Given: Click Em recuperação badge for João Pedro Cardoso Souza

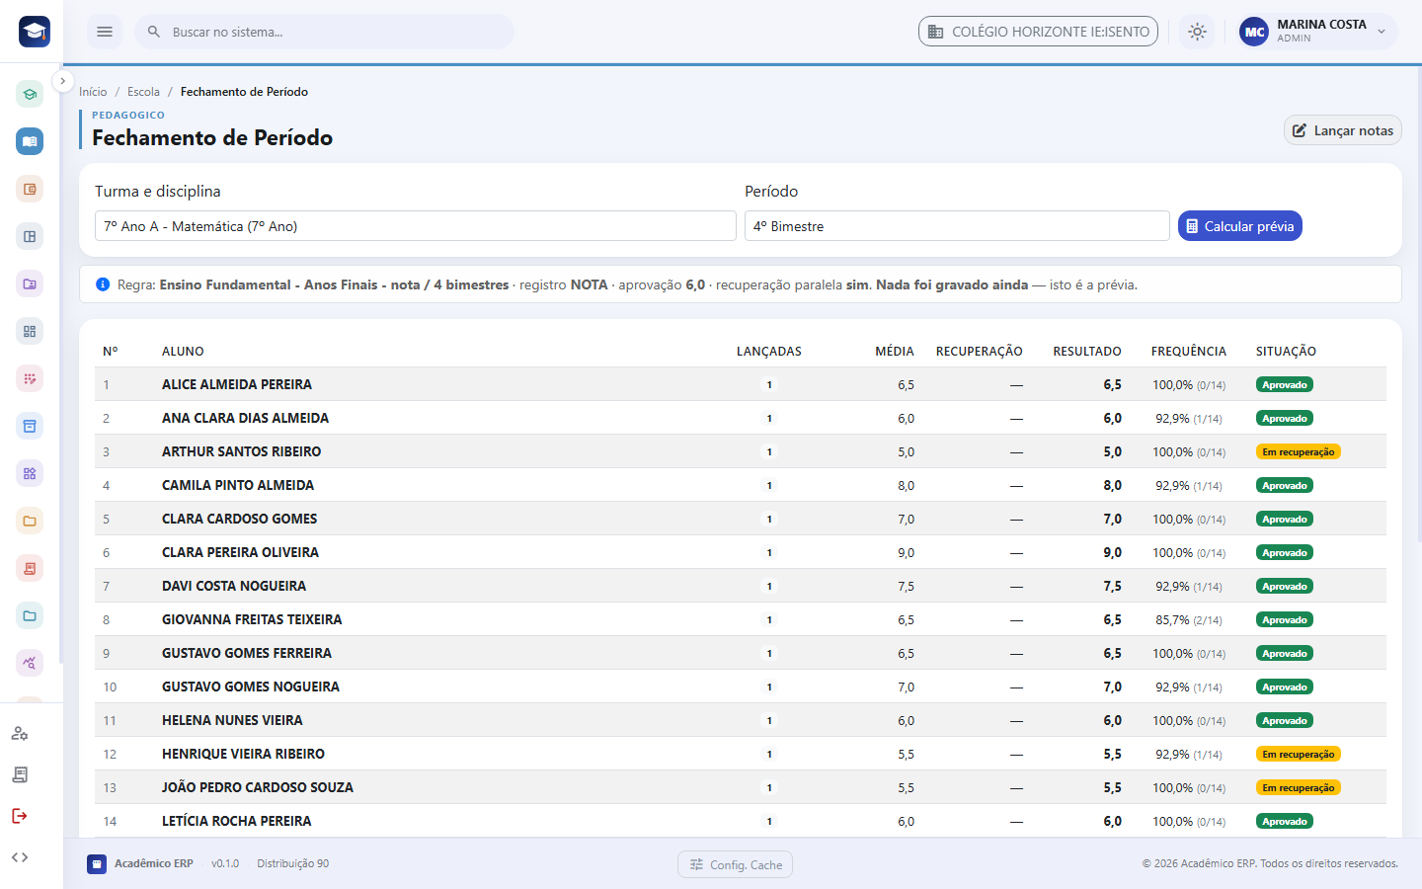Looking at the screenshot, I should pyautogui.click(x=1298, y=788).
